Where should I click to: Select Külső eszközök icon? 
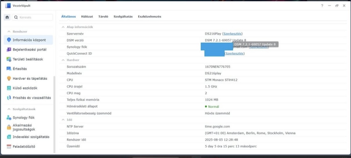click(9, 88)
